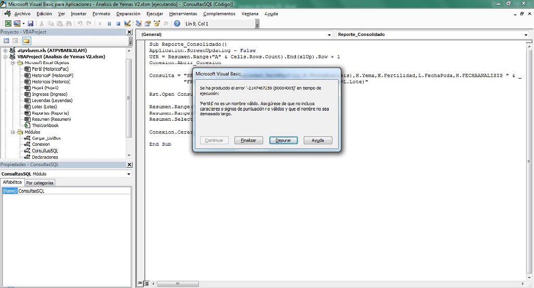This screenshot has height=288, width=534.
Task: Open the Reporte_Consolidado procedure dropdown
Action: 526,35
